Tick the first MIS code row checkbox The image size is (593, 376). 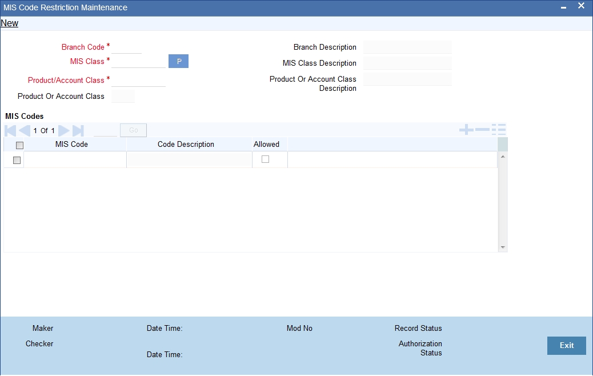click(x=15, y=160)
